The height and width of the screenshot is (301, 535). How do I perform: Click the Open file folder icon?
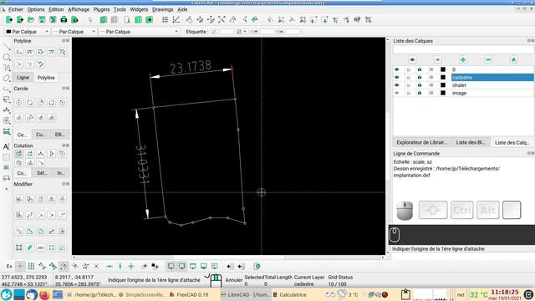tap(31, 20)
